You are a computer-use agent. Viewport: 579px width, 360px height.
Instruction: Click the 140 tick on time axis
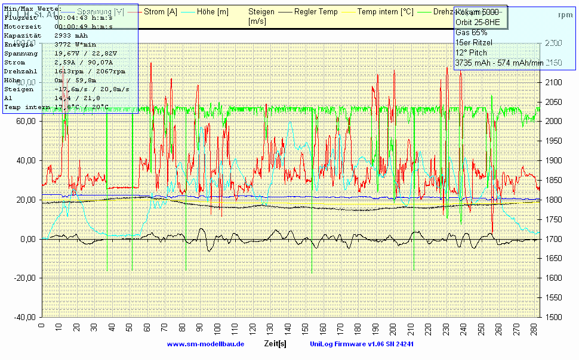287,328
